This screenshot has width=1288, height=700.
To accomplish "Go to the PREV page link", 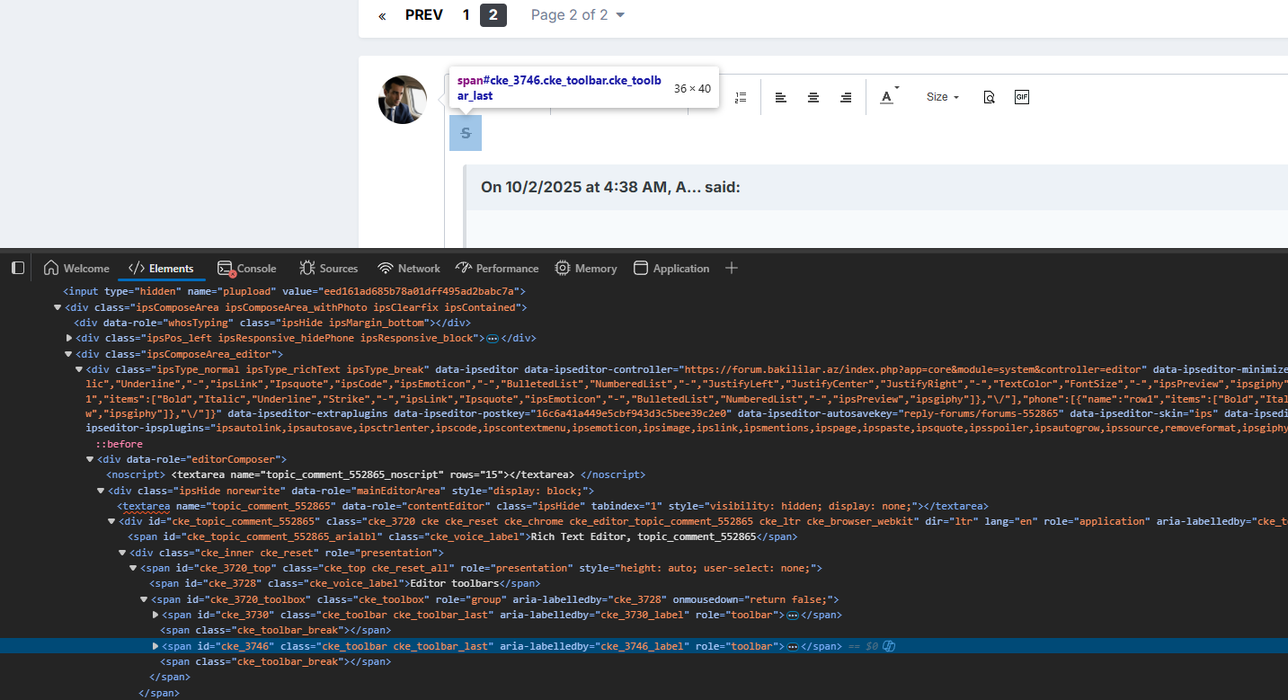I will click(423, 15).
